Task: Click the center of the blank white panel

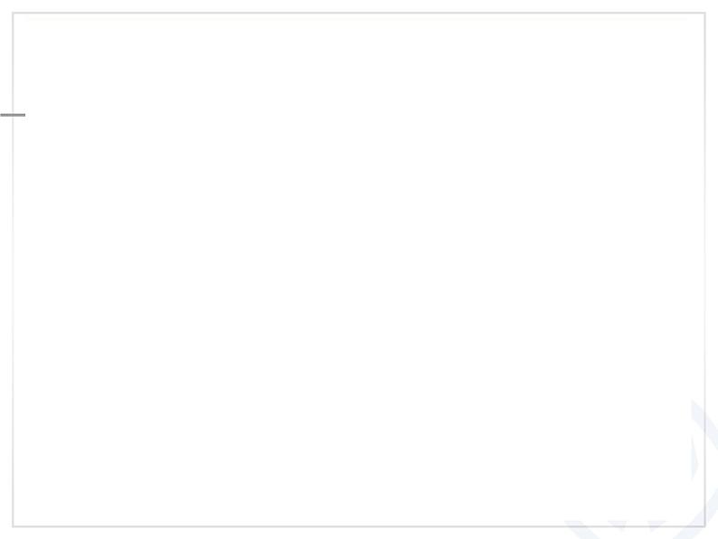Action: coord(359,269)
